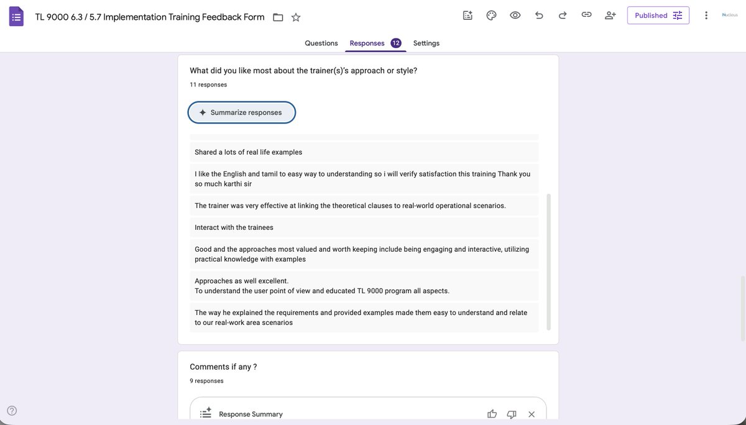Open Gemini help-me-create form icon
The width and height of the screenshot is (746, 425).
coord(467,16)
